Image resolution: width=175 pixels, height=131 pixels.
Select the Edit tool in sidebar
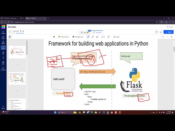(3, 47)
